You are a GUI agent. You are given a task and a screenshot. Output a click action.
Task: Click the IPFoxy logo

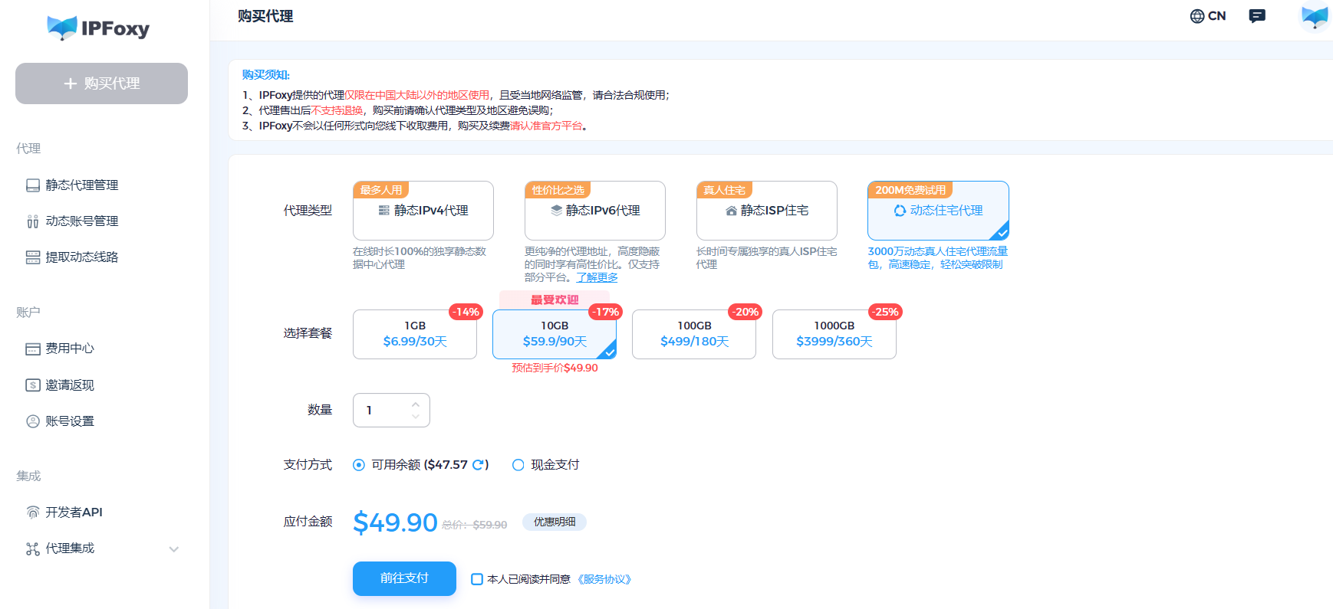pos(98,28)
